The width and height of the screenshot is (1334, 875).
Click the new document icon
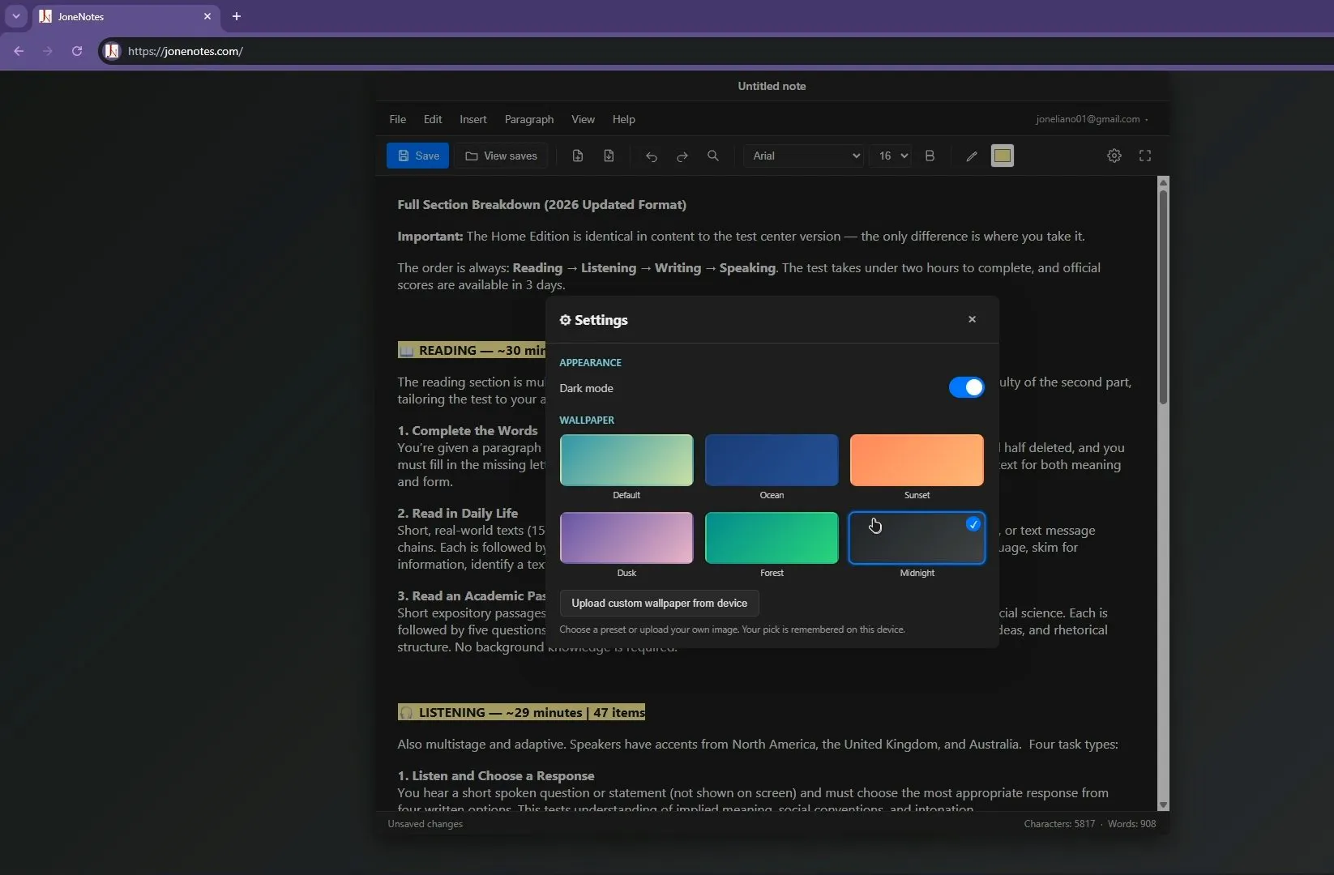[578, 156]
